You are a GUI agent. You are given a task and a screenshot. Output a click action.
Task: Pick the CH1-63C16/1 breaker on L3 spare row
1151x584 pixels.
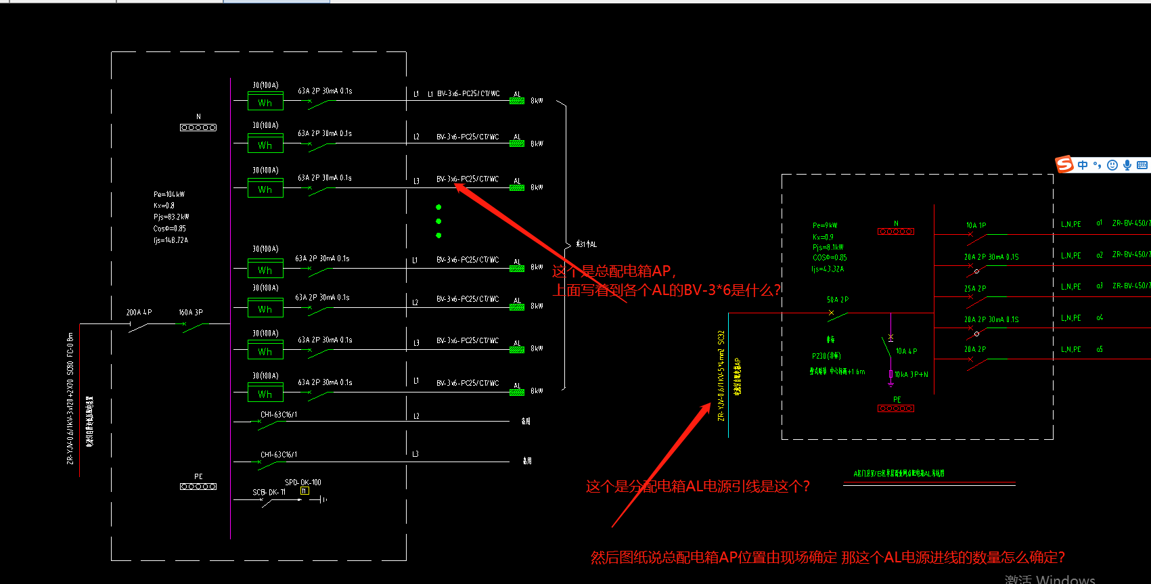pos(279,455)
